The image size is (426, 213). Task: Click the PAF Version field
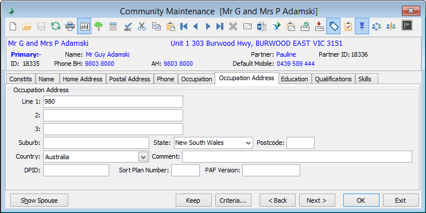(x=271, y=171)
